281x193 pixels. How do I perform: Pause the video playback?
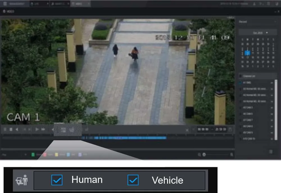pos(5,129)
